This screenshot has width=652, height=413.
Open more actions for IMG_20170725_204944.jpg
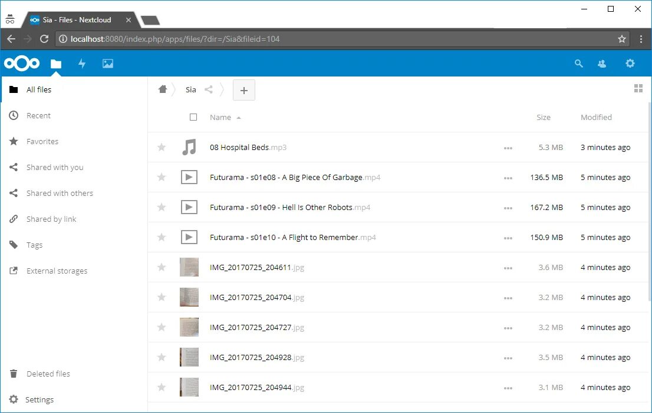[x=508, y=388]
